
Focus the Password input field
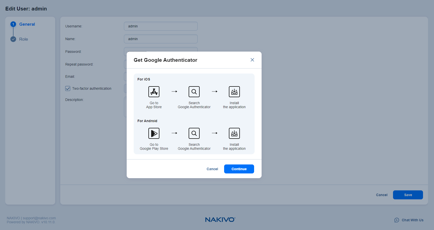[161, 49]
